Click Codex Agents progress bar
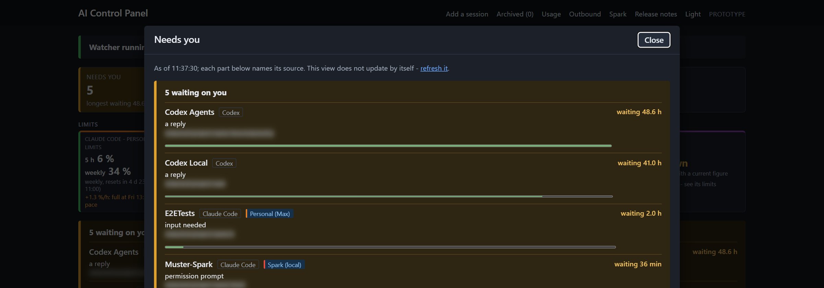The width and height of the screenshot is (824, 288). click(388, 146)
